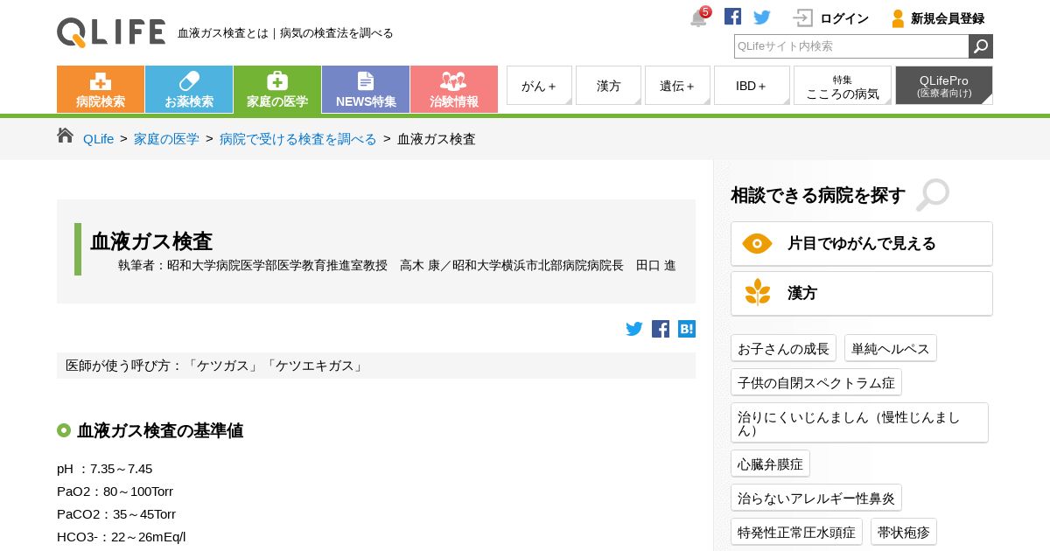The image size is (1050, 551).
Task: Click the leaf icon on 漢方 button
Action: coord(758,293)
